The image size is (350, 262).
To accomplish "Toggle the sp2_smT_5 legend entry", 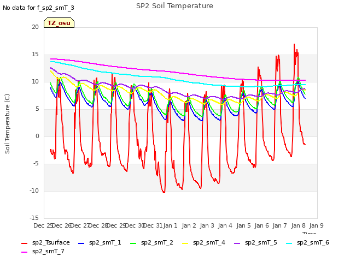I will 255,242.
